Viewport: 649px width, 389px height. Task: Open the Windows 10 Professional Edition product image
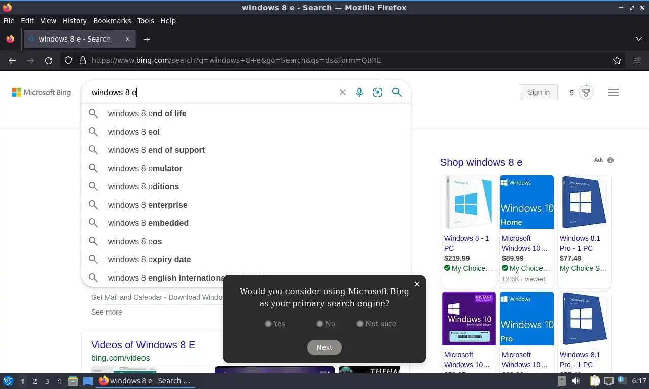click(469, 319)
